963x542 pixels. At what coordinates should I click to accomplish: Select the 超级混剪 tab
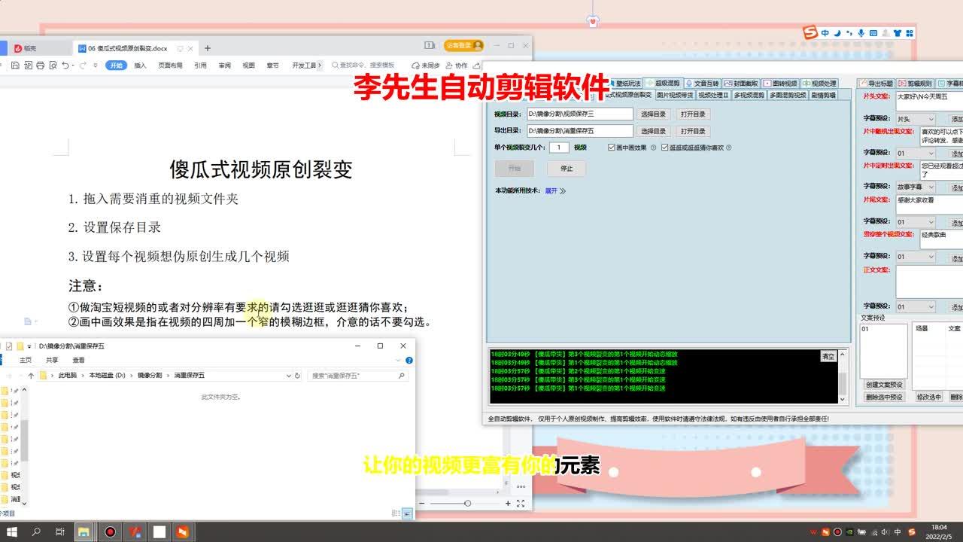point(663,84)
